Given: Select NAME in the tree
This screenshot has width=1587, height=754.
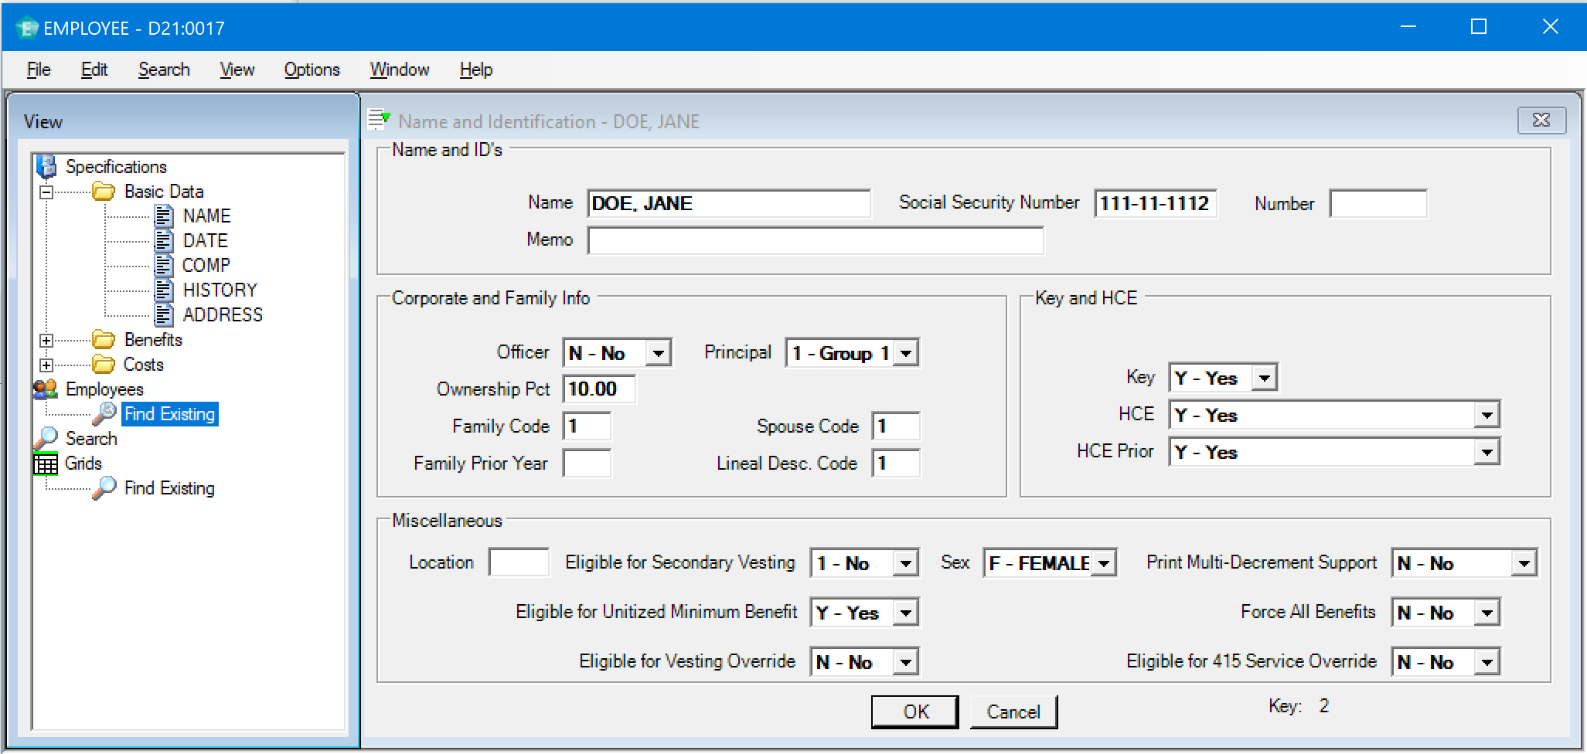Looking at the screenshot, I should pos(206,216).
